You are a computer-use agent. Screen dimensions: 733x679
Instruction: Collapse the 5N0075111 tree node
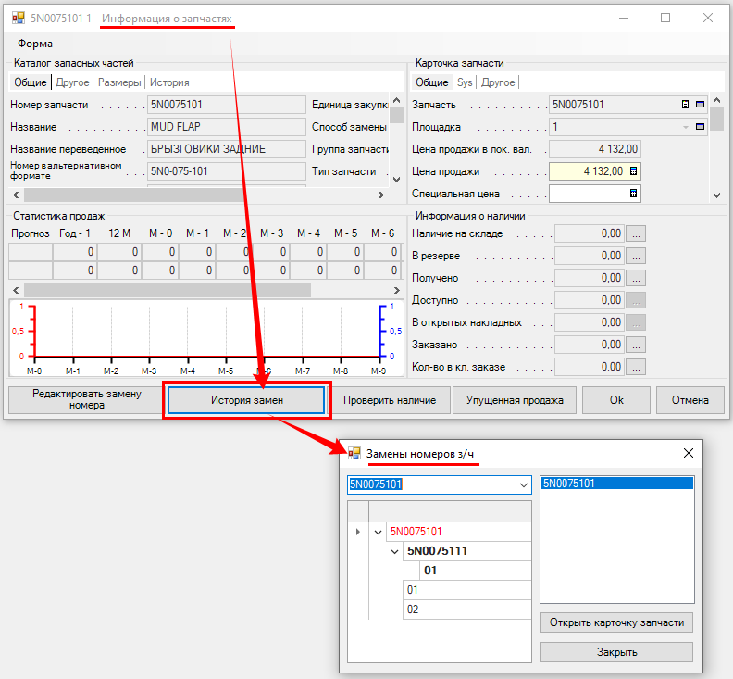pos(395,551)
